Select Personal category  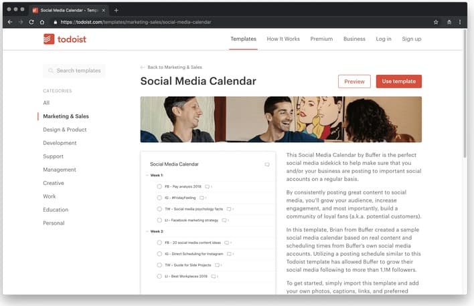tap(54, 223)
